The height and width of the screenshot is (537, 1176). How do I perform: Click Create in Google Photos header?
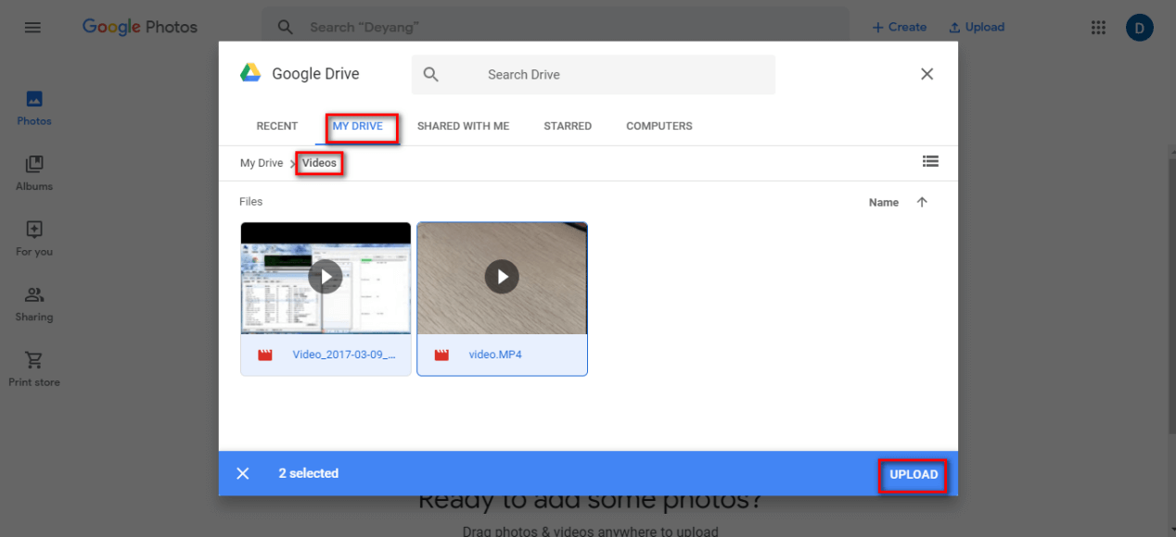point(900,28)
